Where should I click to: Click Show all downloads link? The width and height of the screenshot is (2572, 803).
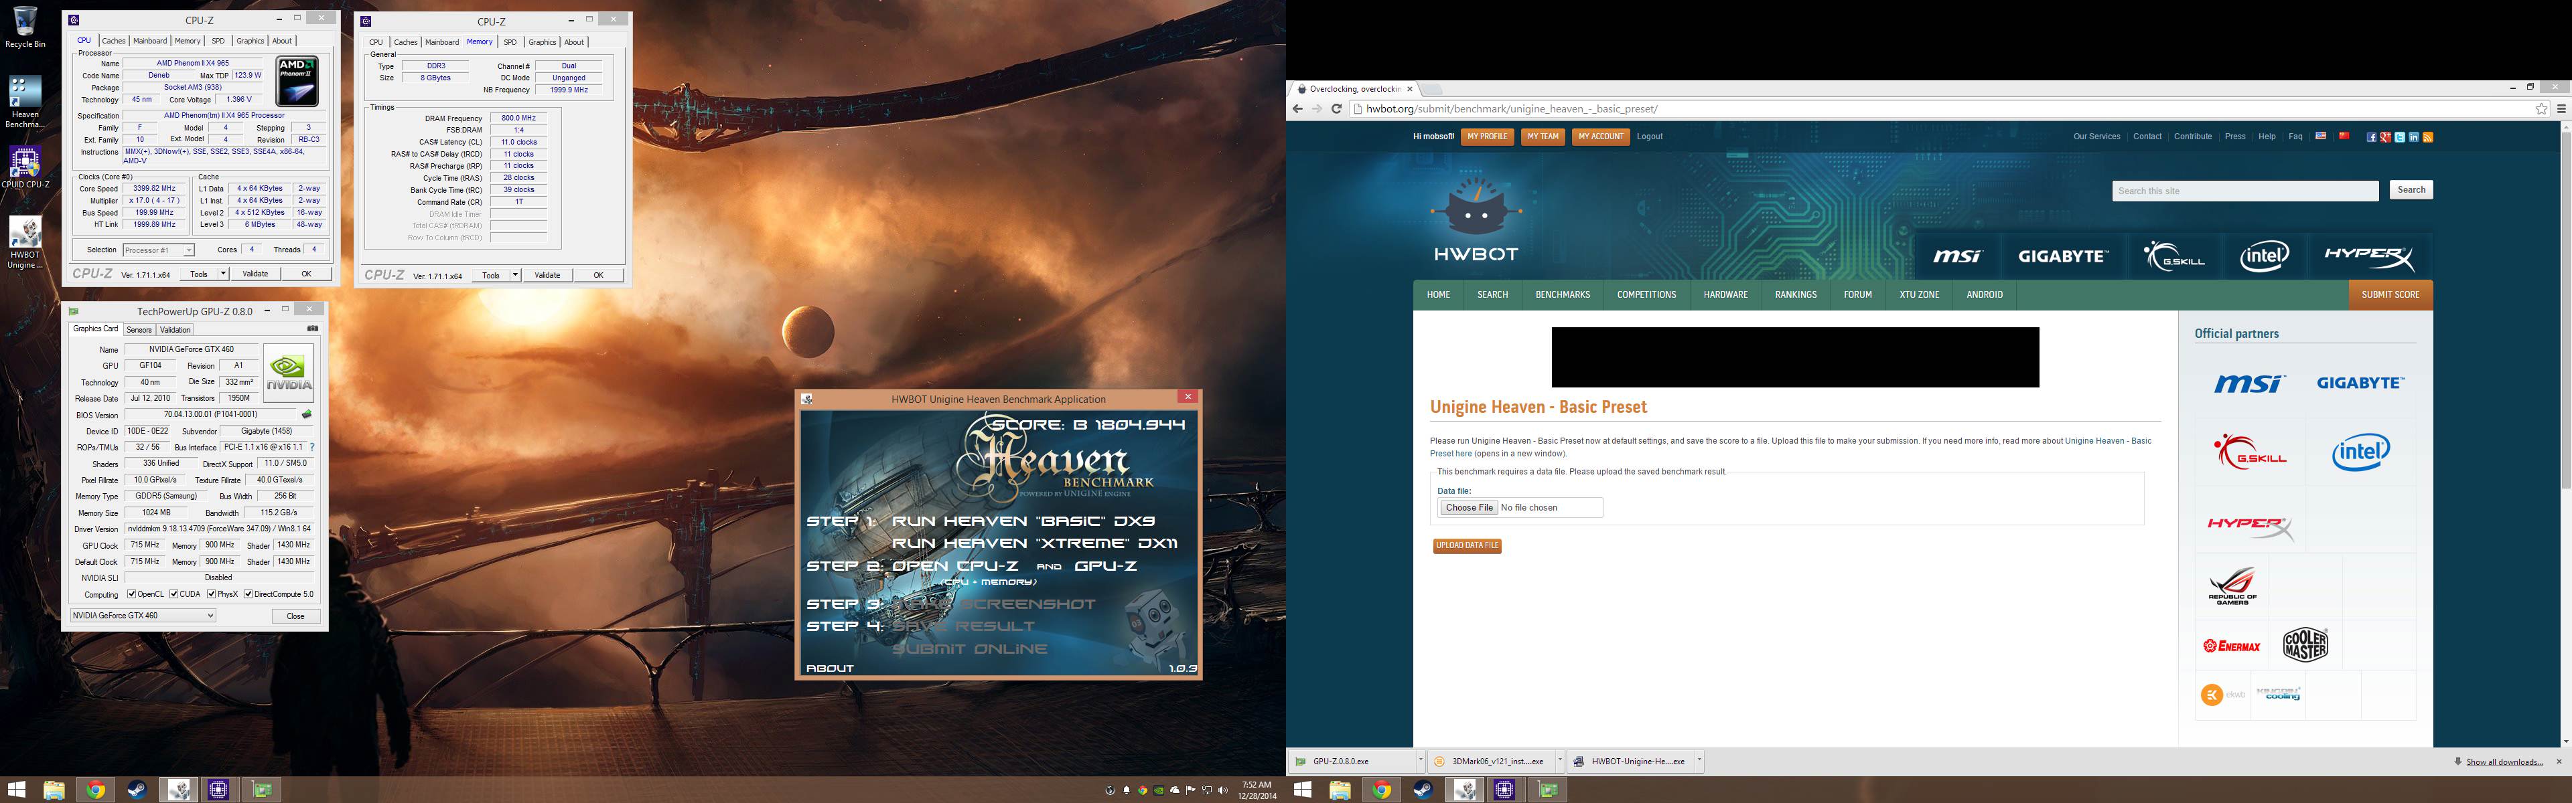coord(2504,762)
